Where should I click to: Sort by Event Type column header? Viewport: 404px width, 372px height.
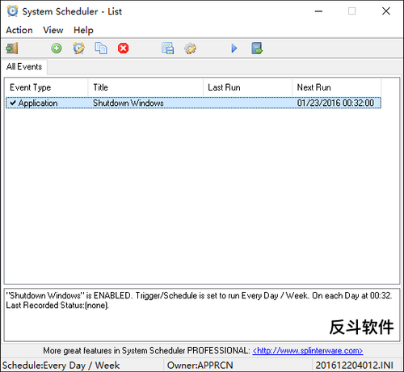coord(46,87)
